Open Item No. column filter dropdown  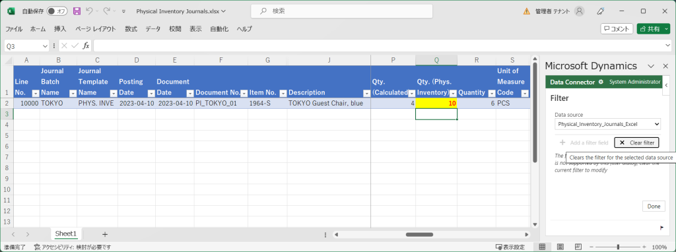(x=283, y=93)
